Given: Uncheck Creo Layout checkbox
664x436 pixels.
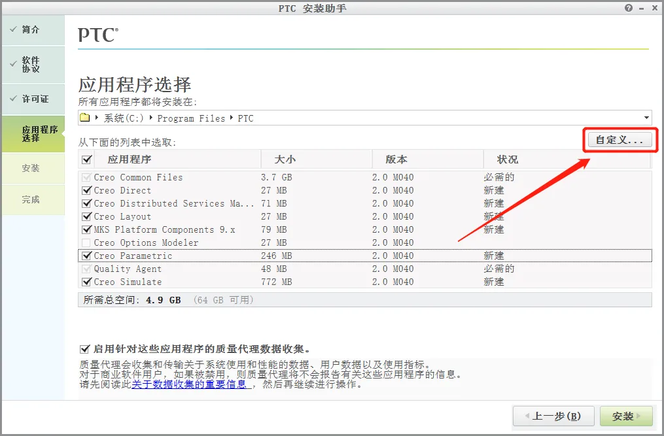Looking at the screenshot, I should tap(86, 217).
